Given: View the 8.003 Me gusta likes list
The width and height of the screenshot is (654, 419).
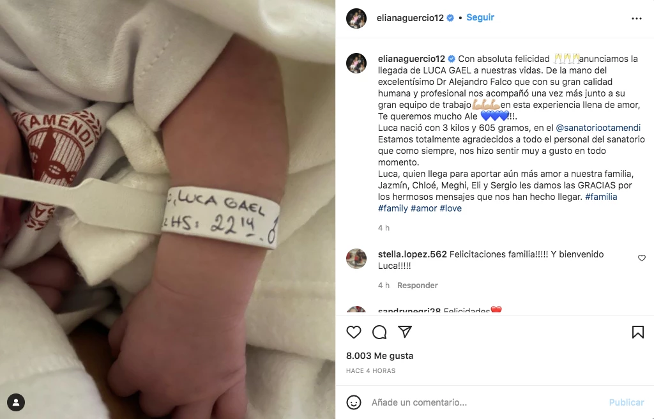Looking at the screenshot, I should tap(379, 356).
